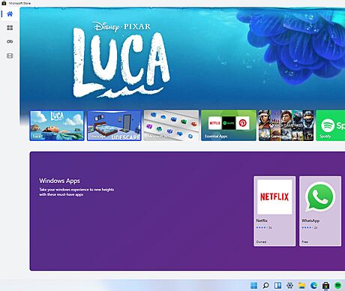The height and width of the screenshot is (291, 345).
Task: Click the WhatsApp logo image
Action: (320, 196)
